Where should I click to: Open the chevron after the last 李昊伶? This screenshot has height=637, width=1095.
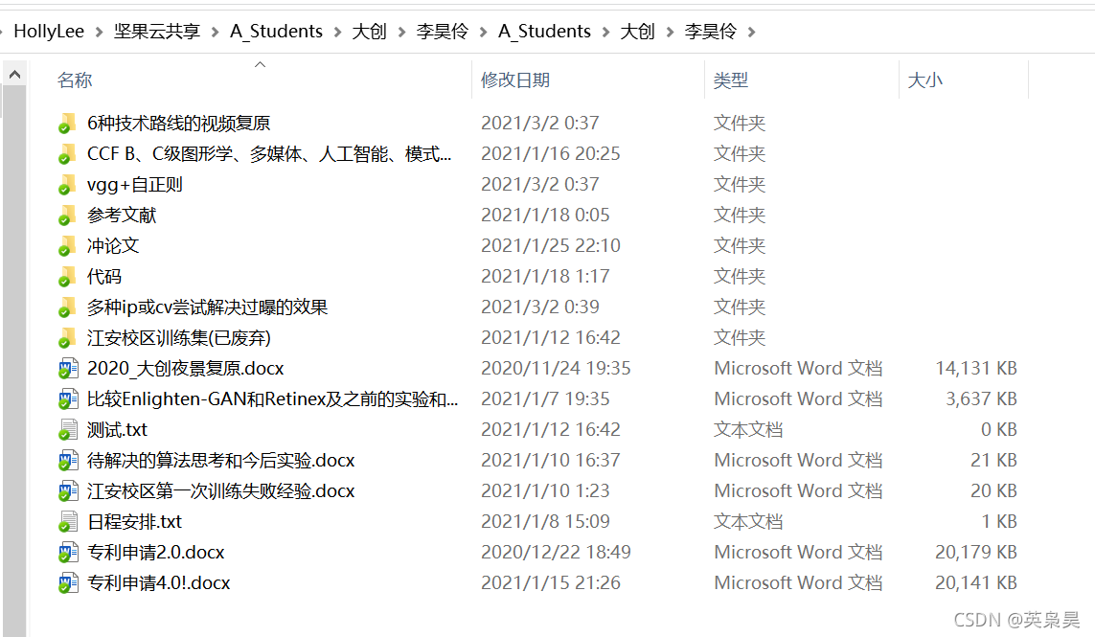(x=754, y=31)
